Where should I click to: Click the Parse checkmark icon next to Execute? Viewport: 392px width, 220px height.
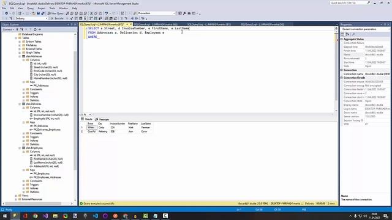coord(72,18)
